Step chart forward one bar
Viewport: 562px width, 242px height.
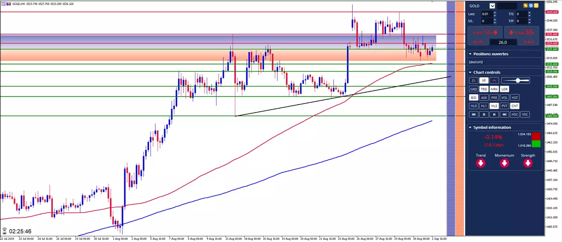494,114
